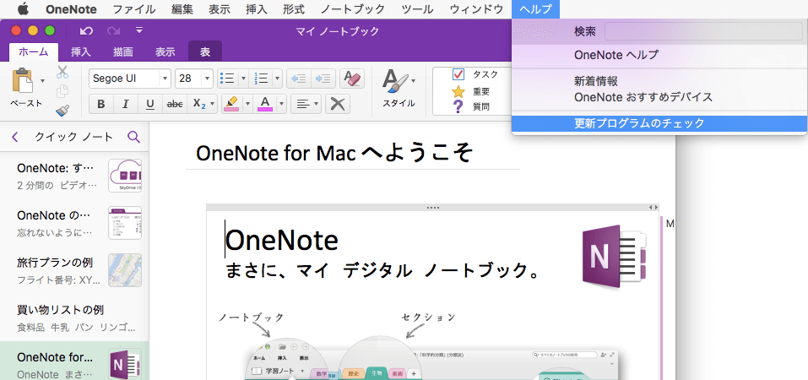The height and width of the screenshot is (380, 808).
Task: Choose 更新プログラムのチェック menu item
Action: tap(659, 123)
